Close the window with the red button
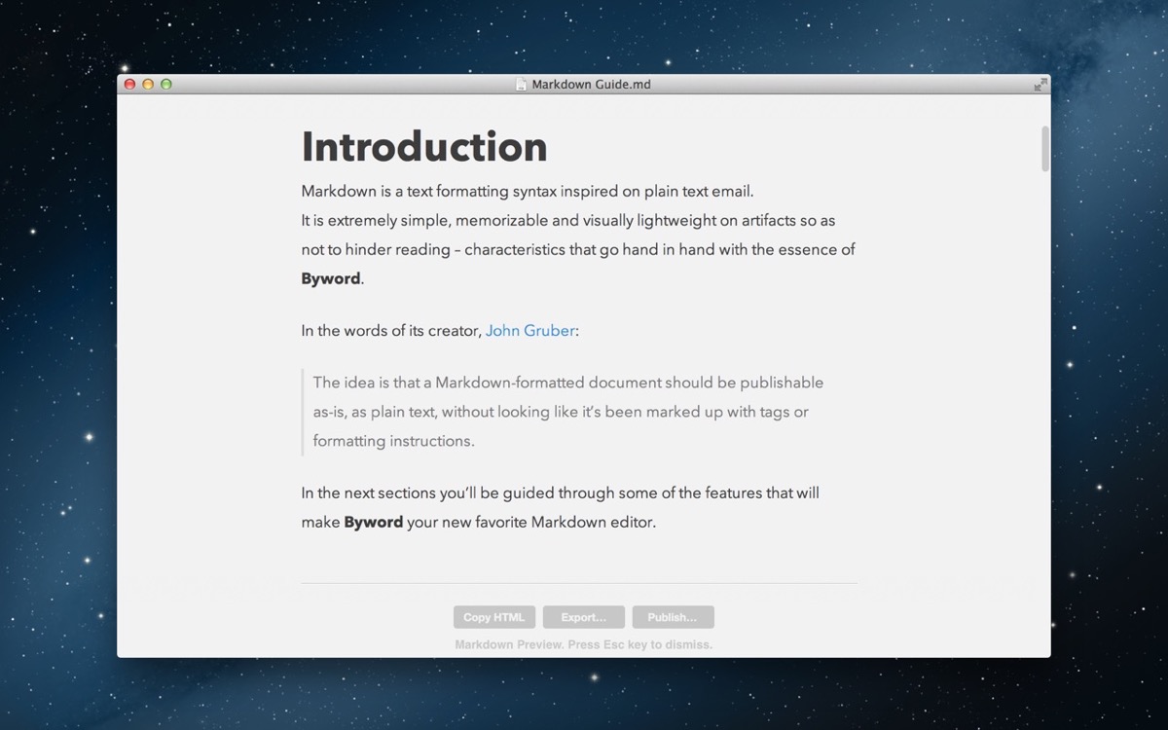This screenshot has height=730, width=1168. pyautogui.click(x=129, y=85)
